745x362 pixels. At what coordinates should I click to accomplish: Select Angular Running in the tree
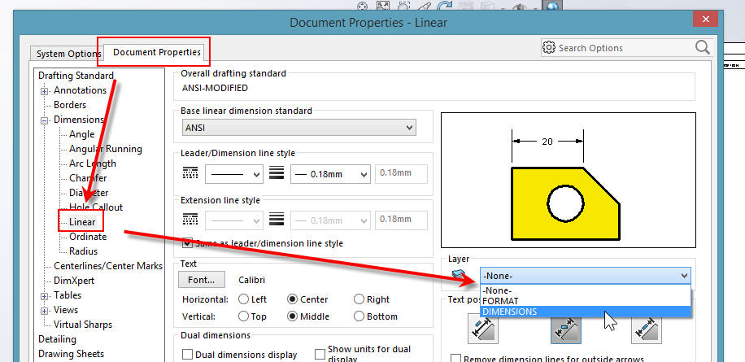(x=106, y=149)
